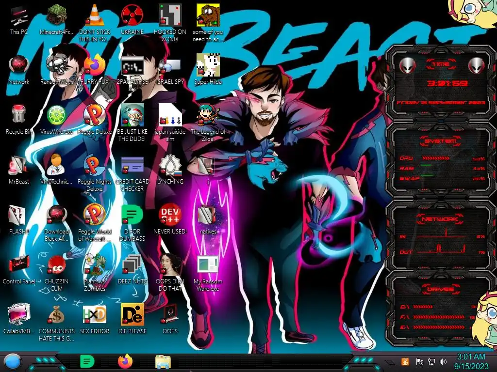This screenshot has width=497, height=372.
Task: Select Peggle World of Warcraft icon
Action: coord(94,215)
